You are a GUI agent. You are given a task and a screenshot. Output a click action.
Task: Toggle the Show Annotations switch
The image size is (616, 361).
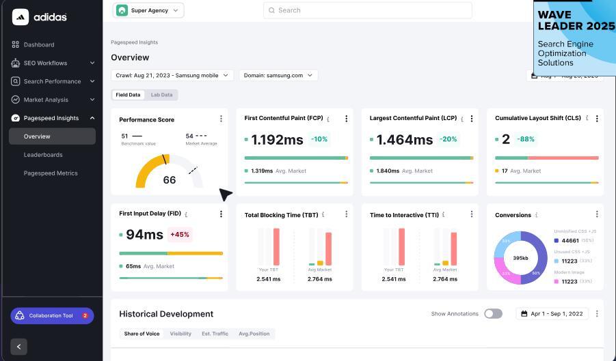[x=493, y=314]
